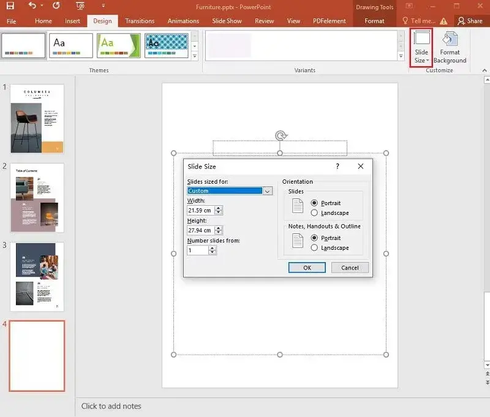Click Cancel in Slide Size dialog
Image resolution: width=490 pixels, height=417 pixels.
pyautogui.click(x=350, y=268)
